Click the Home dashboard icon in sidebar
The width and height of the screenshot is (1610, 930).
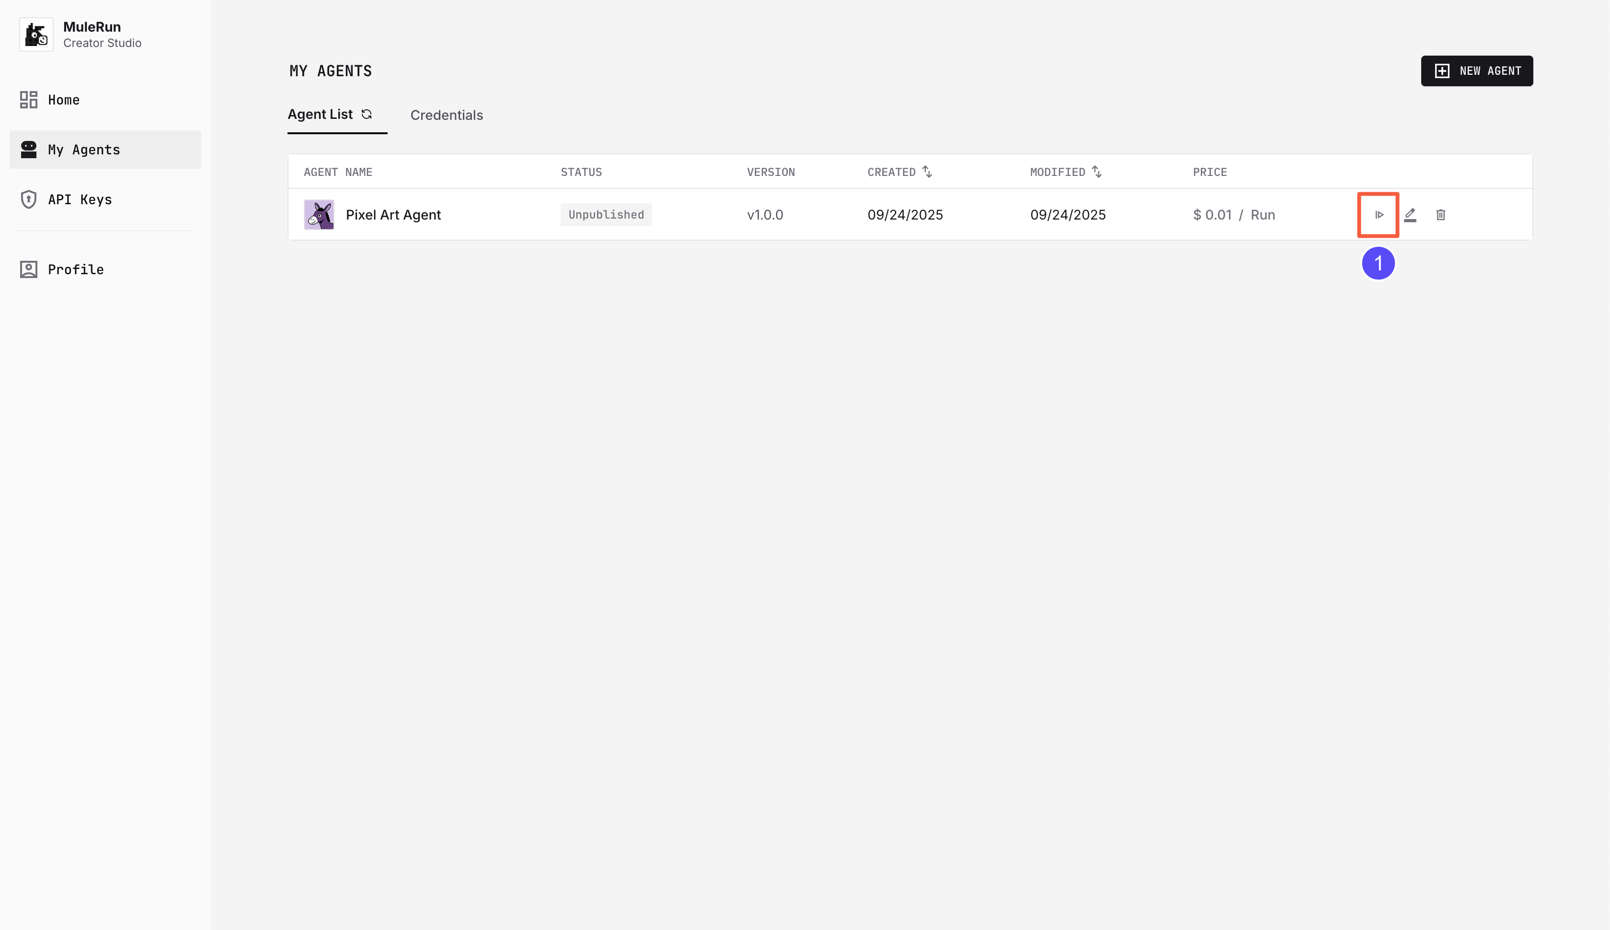(x=29, y=100)
